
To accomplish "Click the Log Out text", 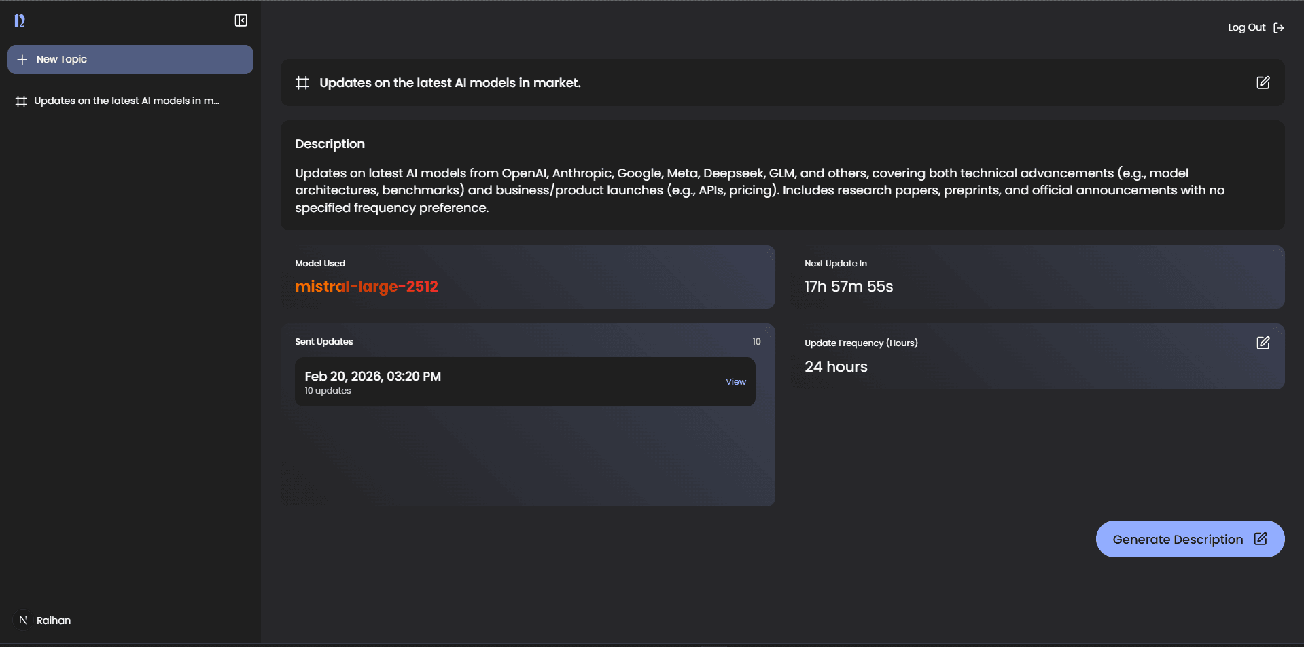I will coord(1246,28).
